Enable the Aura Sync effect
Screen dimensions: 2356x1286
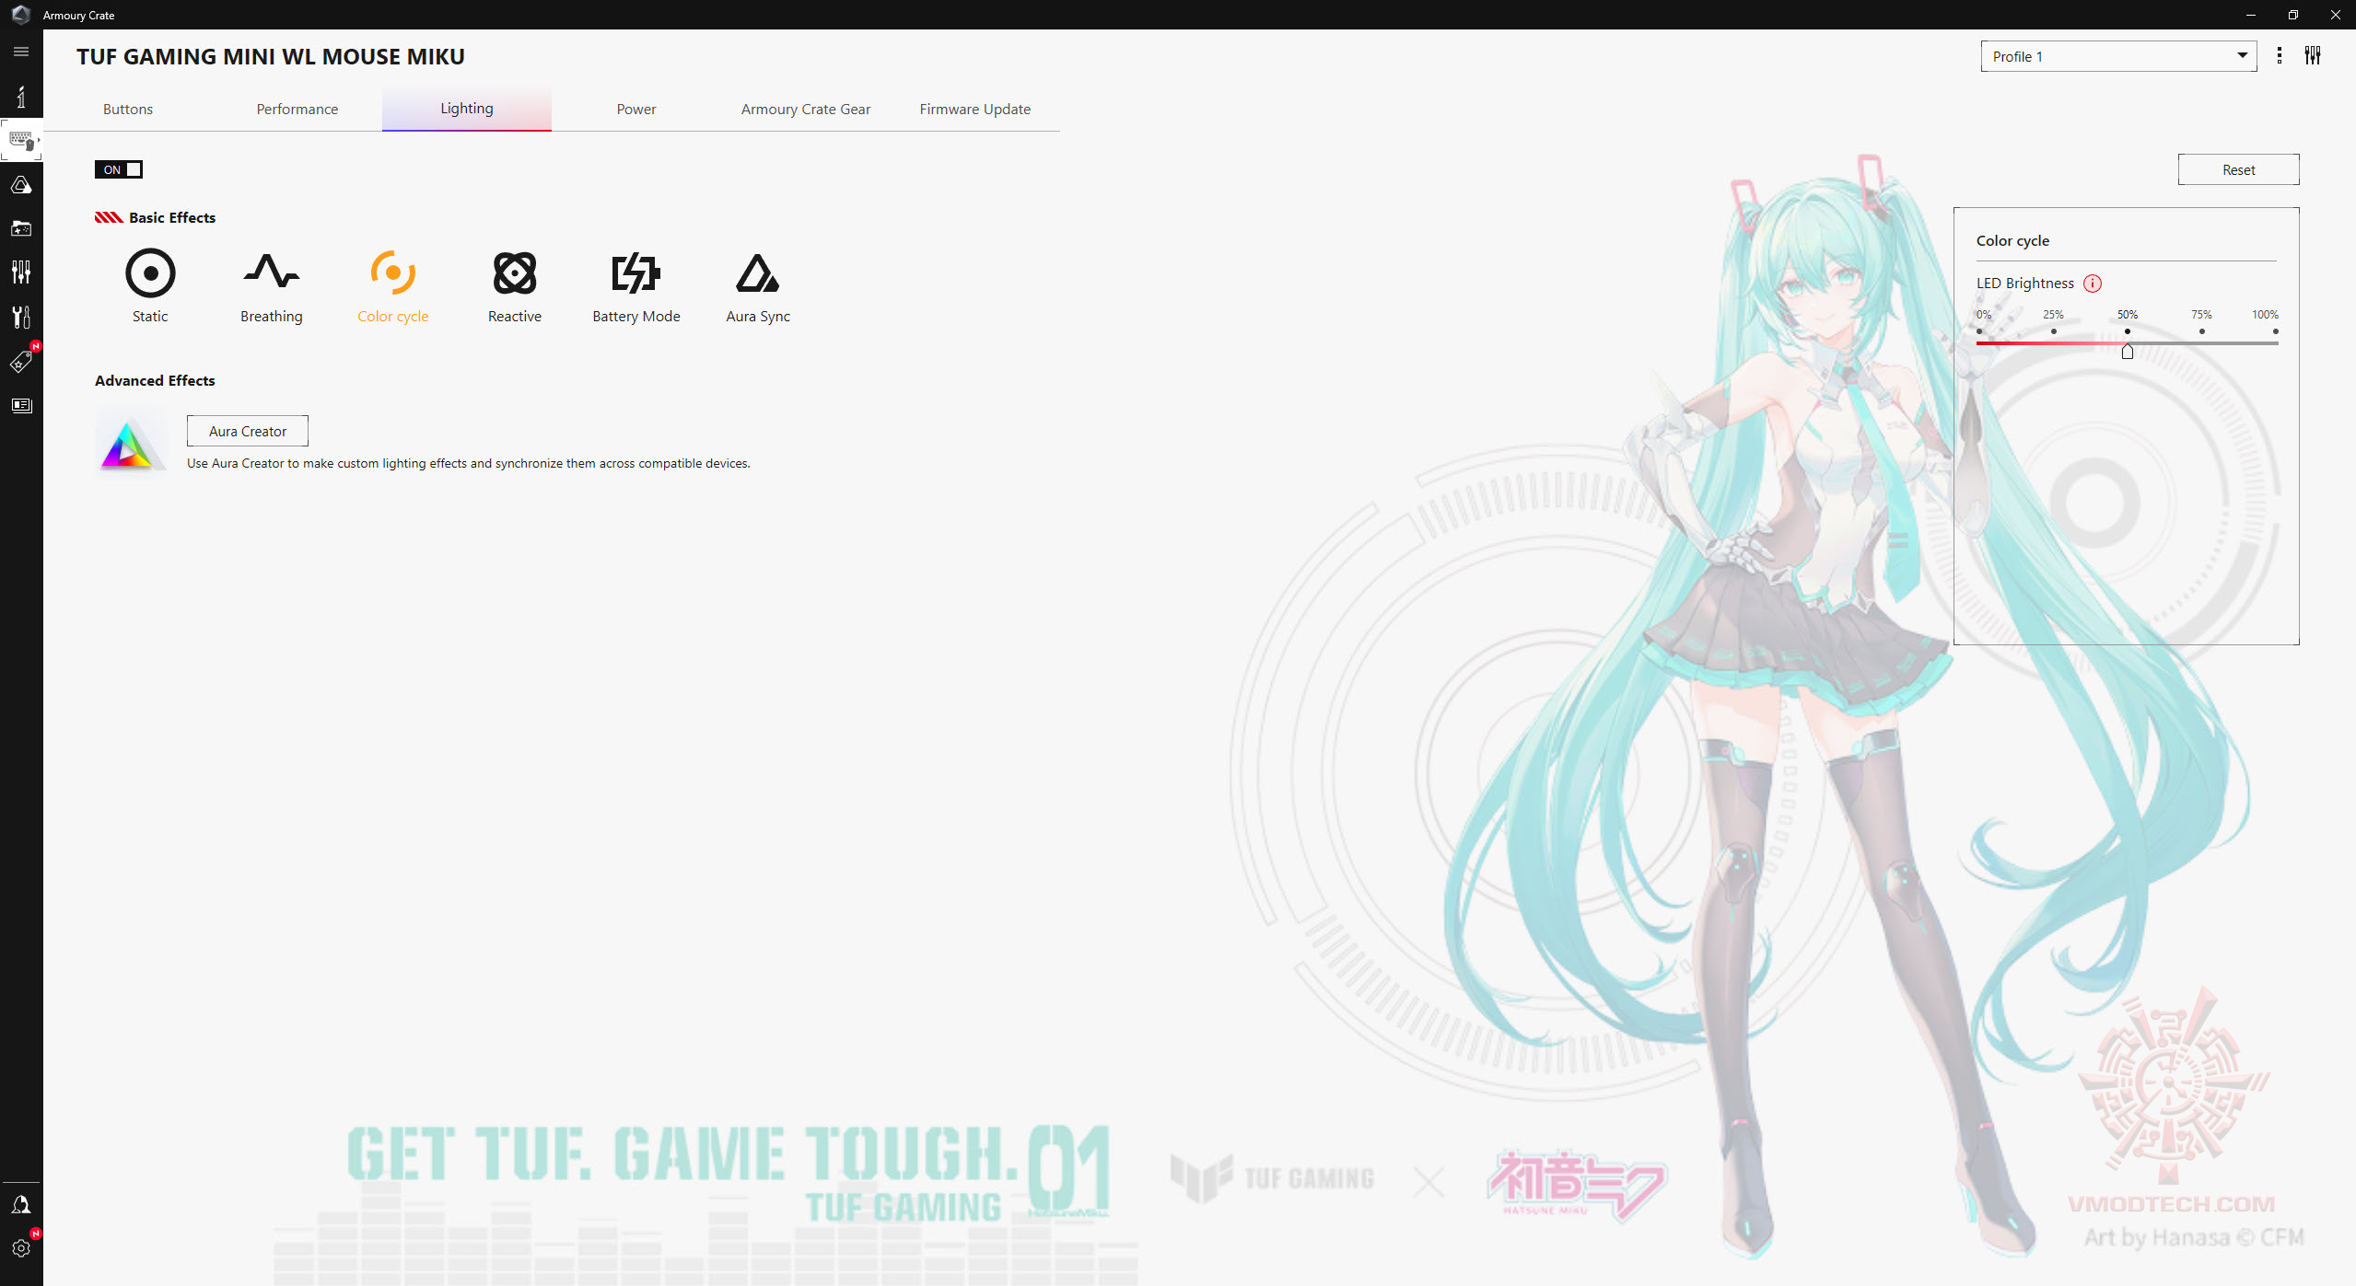[757, 273]
